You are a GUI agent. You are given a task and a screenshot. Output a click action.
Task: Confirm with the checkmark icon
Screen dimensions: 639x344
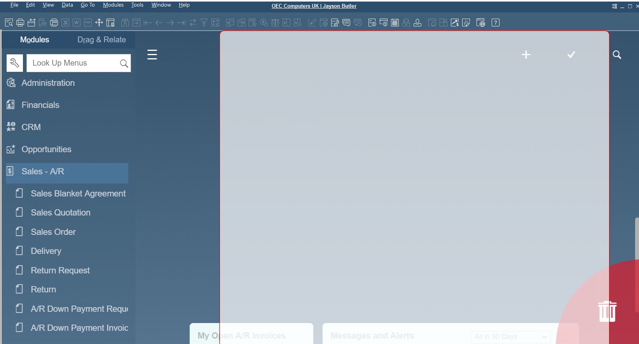coord(571,55)
